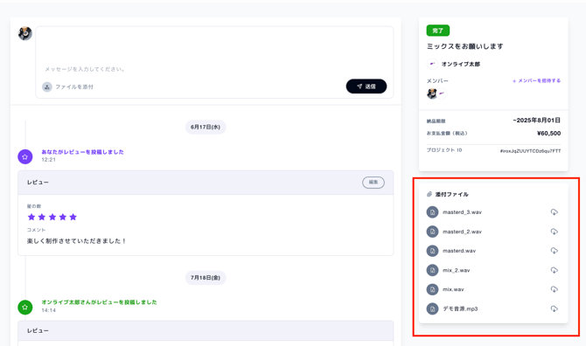This screenshot has height=346, width=586.
Task: Open the デモ音源.mp3 file entry
Action: [460, 308]
